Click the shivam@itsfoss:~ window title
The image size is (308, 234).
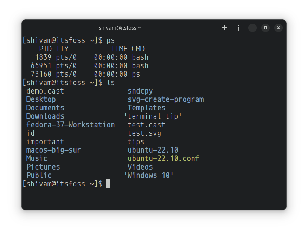click(x=120, y=27)
